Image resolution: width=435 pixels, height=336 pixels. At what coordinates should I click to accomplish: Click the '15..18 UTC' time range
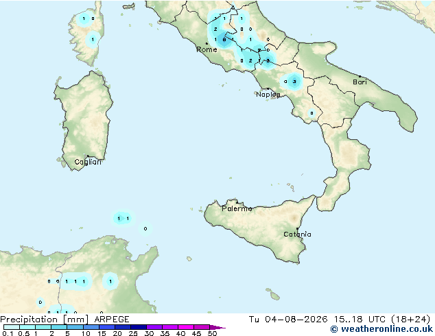tap(360, 320)
